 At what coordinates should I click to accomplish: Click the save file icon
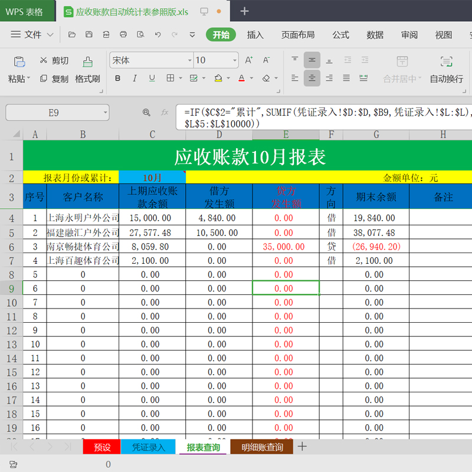[89, 35]
